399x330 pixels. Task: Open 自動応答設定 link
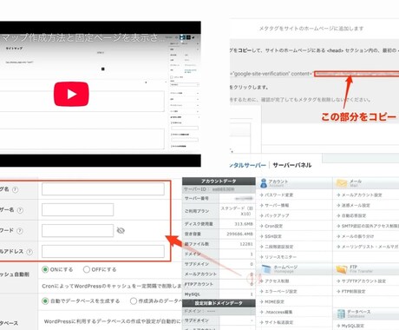(x=354, y=215)
